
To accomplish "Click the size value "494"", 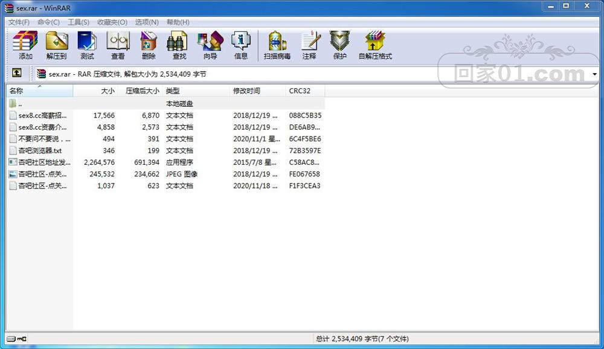I will point(109,139).
